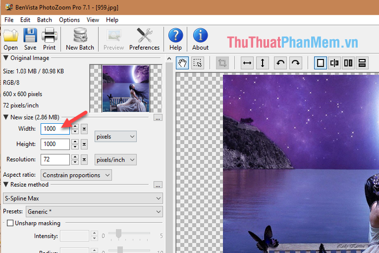
Task: Click the Open folder icon
Action: click(x=11, y=38)
